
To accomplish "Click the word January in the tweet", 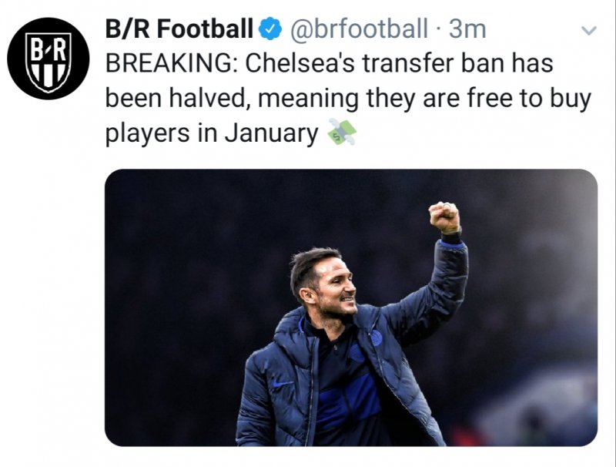I will point(270,133).
